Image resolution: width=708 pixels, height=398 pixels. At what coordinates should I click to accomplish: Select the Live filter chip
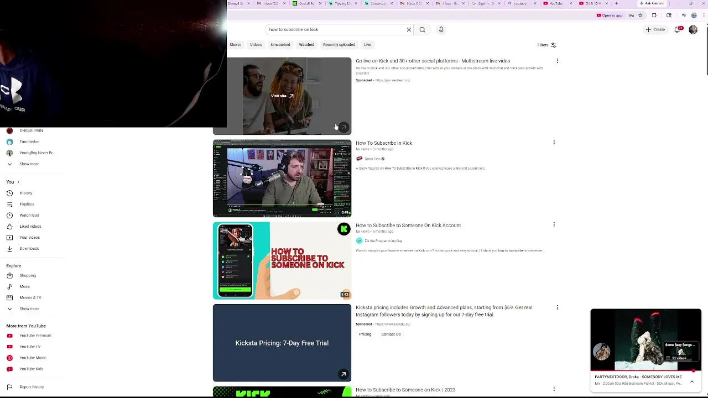(367, 45)
